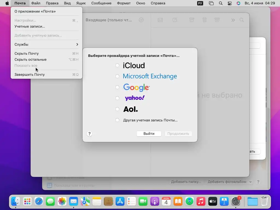Open App Store from the dock
This screenshot has width=280, height=210.
[x=120, y=202]
